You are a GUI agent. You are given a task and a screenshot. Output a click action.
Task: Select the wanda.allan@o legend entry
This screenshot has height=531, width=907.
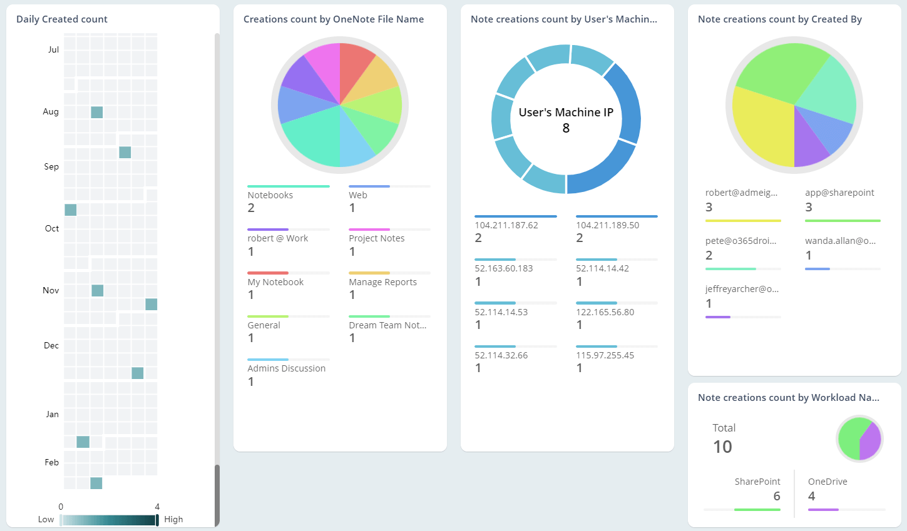[841, 240]
